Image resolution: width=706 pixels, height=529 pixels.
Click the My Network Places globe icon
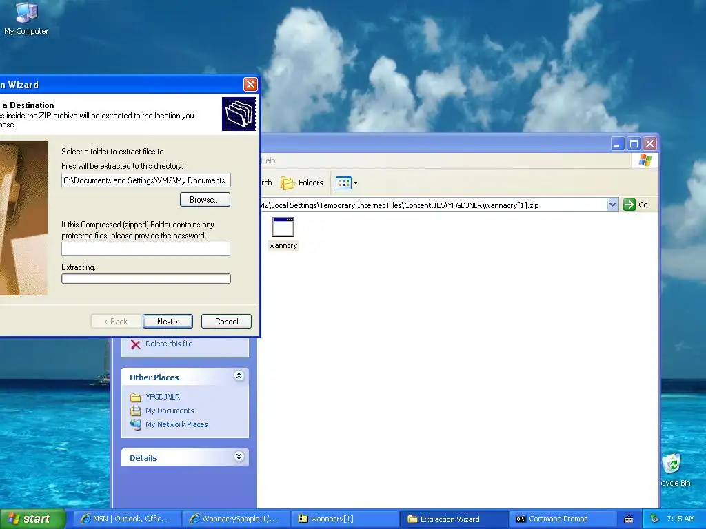click(136, 424)
